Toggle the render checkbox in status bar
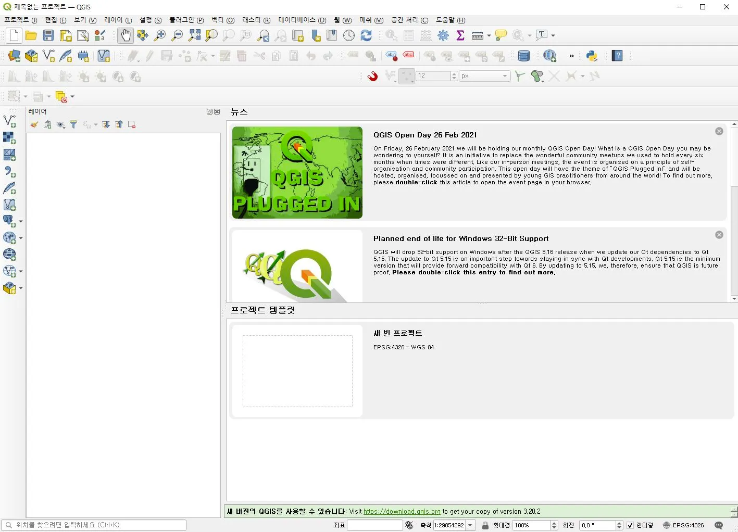The height and width of the screenshot is (532, 738). coord(630,525)
